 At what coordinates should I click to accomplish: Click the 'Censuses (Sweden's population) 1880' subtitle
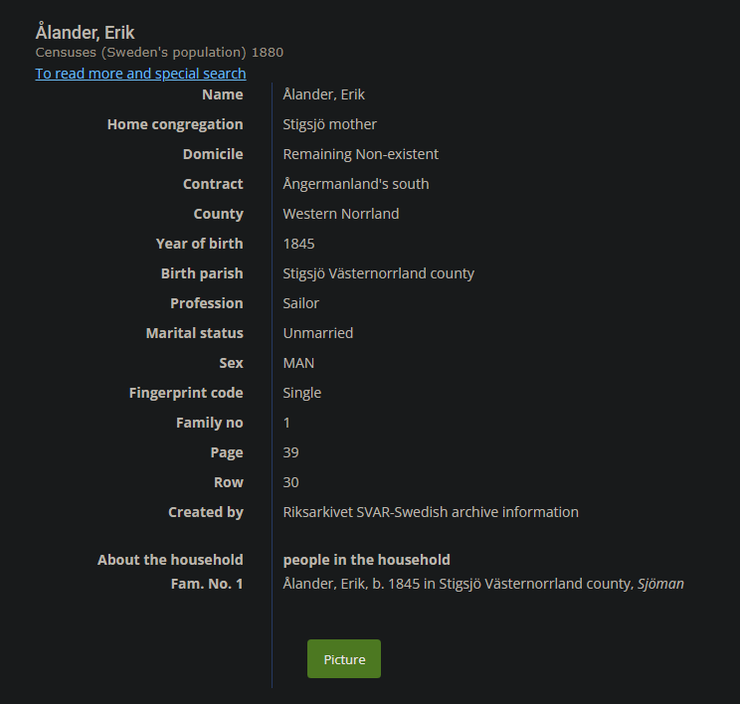(159, 52)
